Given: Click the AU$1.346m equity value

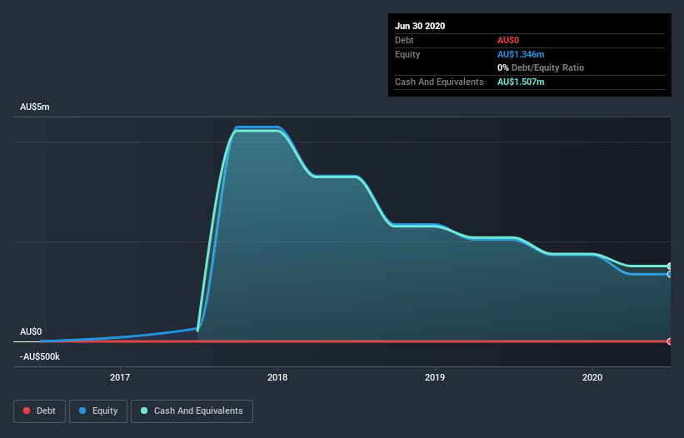Looking at the screenshot, I should tap(521, 54).
